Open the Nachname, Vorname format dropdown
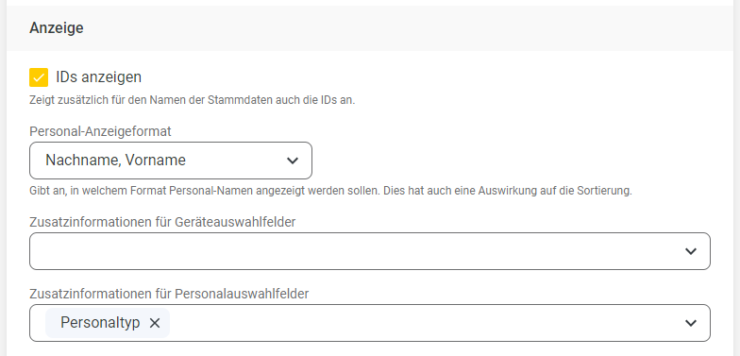 click(170, 161)
